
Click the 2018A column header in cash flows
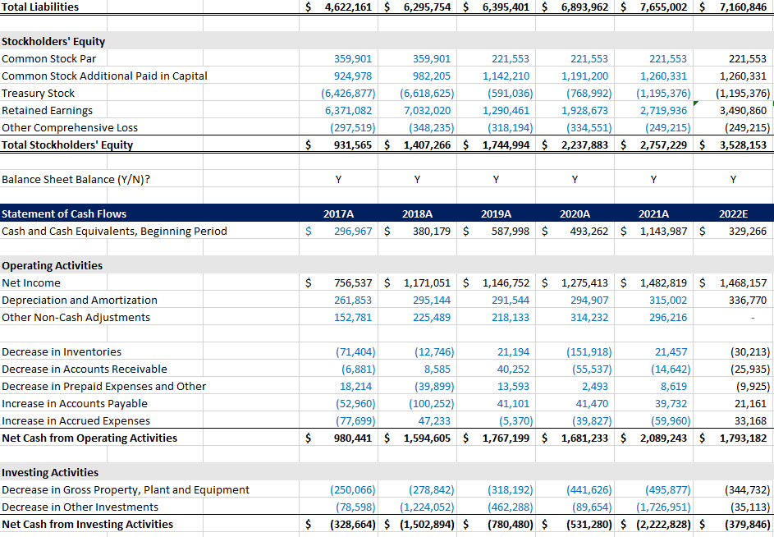(417, 214)
